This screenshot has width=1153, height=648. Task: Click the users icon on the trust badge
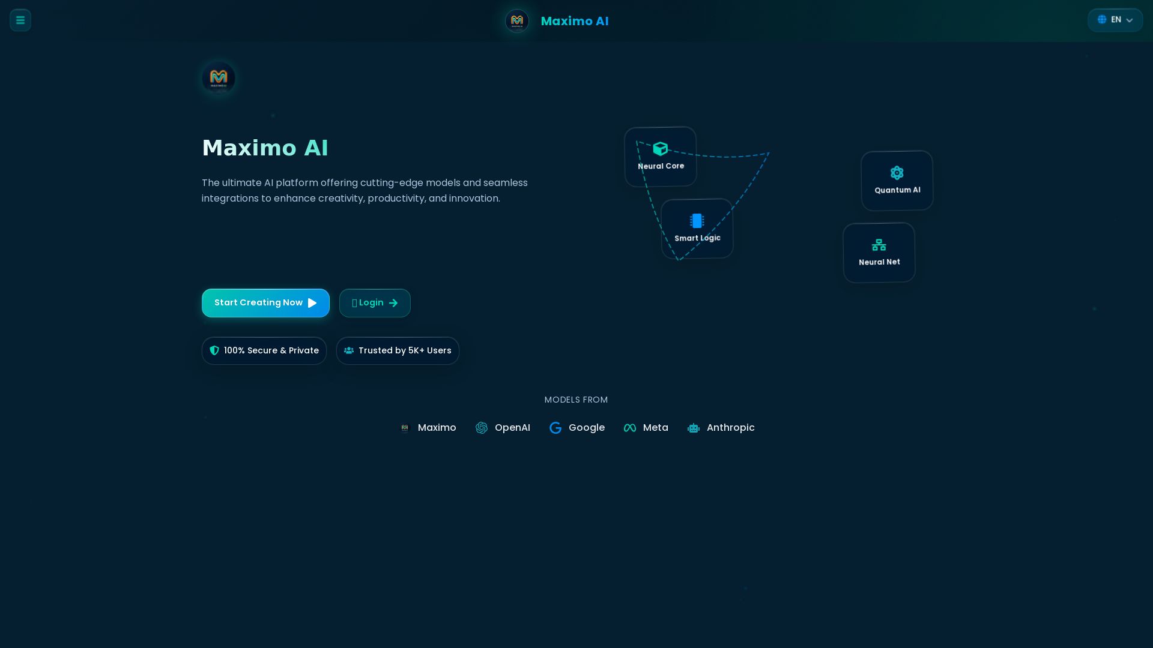point(349,350)
